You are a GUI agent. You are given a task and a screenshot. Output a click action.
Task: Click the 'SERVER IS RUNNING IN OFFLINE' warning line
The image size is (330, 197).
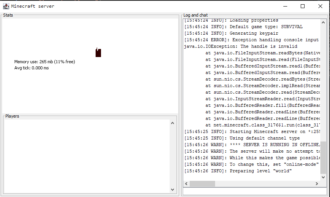252,145
